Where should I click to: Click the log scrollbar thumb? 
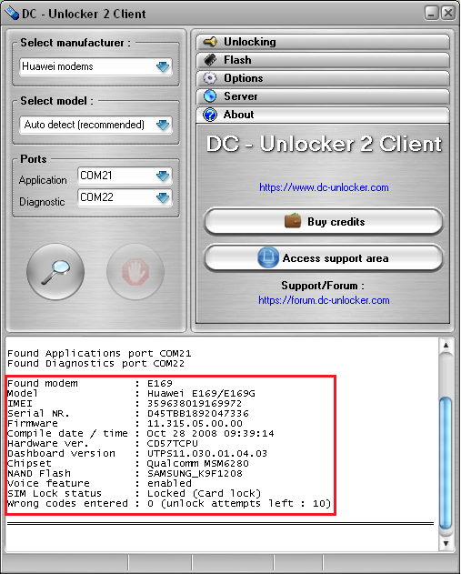(x=446, y=463)
